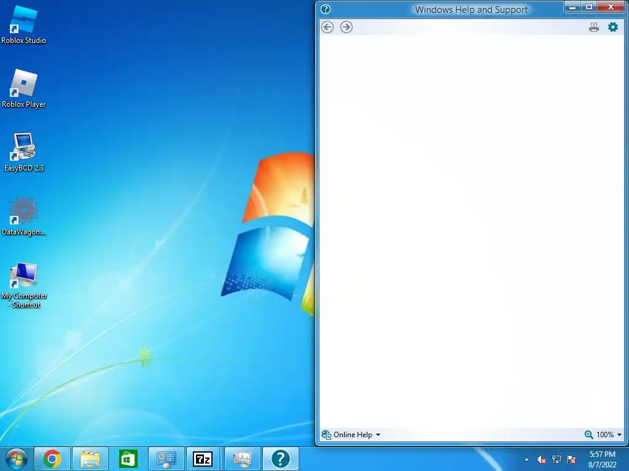Select the EasyBCD 2.3 desktop icon
The image size is (629, 471).
(x=24, y=152)
